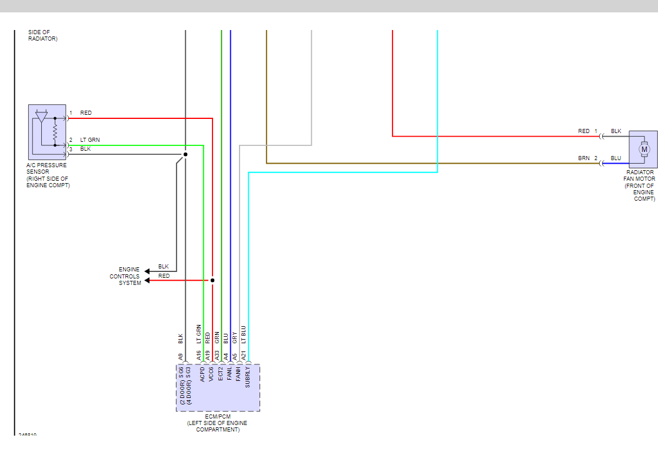This screenshot has width=658, height=458.
Task: Click the vertical "RED" label above A19
Action: pyautogui.click(x=207, y=338)
